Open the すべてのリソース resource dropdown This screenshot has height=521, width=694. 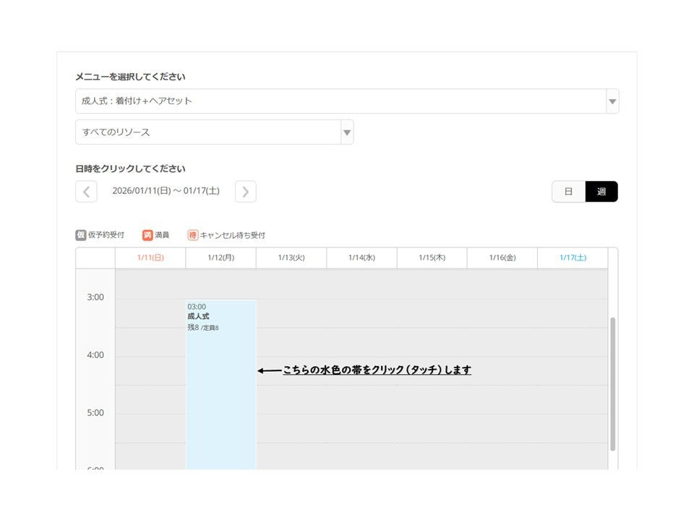(x=214, y=132)
